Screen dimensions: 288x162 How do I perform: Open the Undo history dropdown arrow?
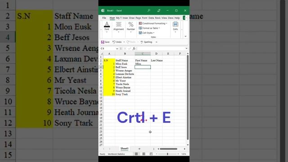coord(124,42)
